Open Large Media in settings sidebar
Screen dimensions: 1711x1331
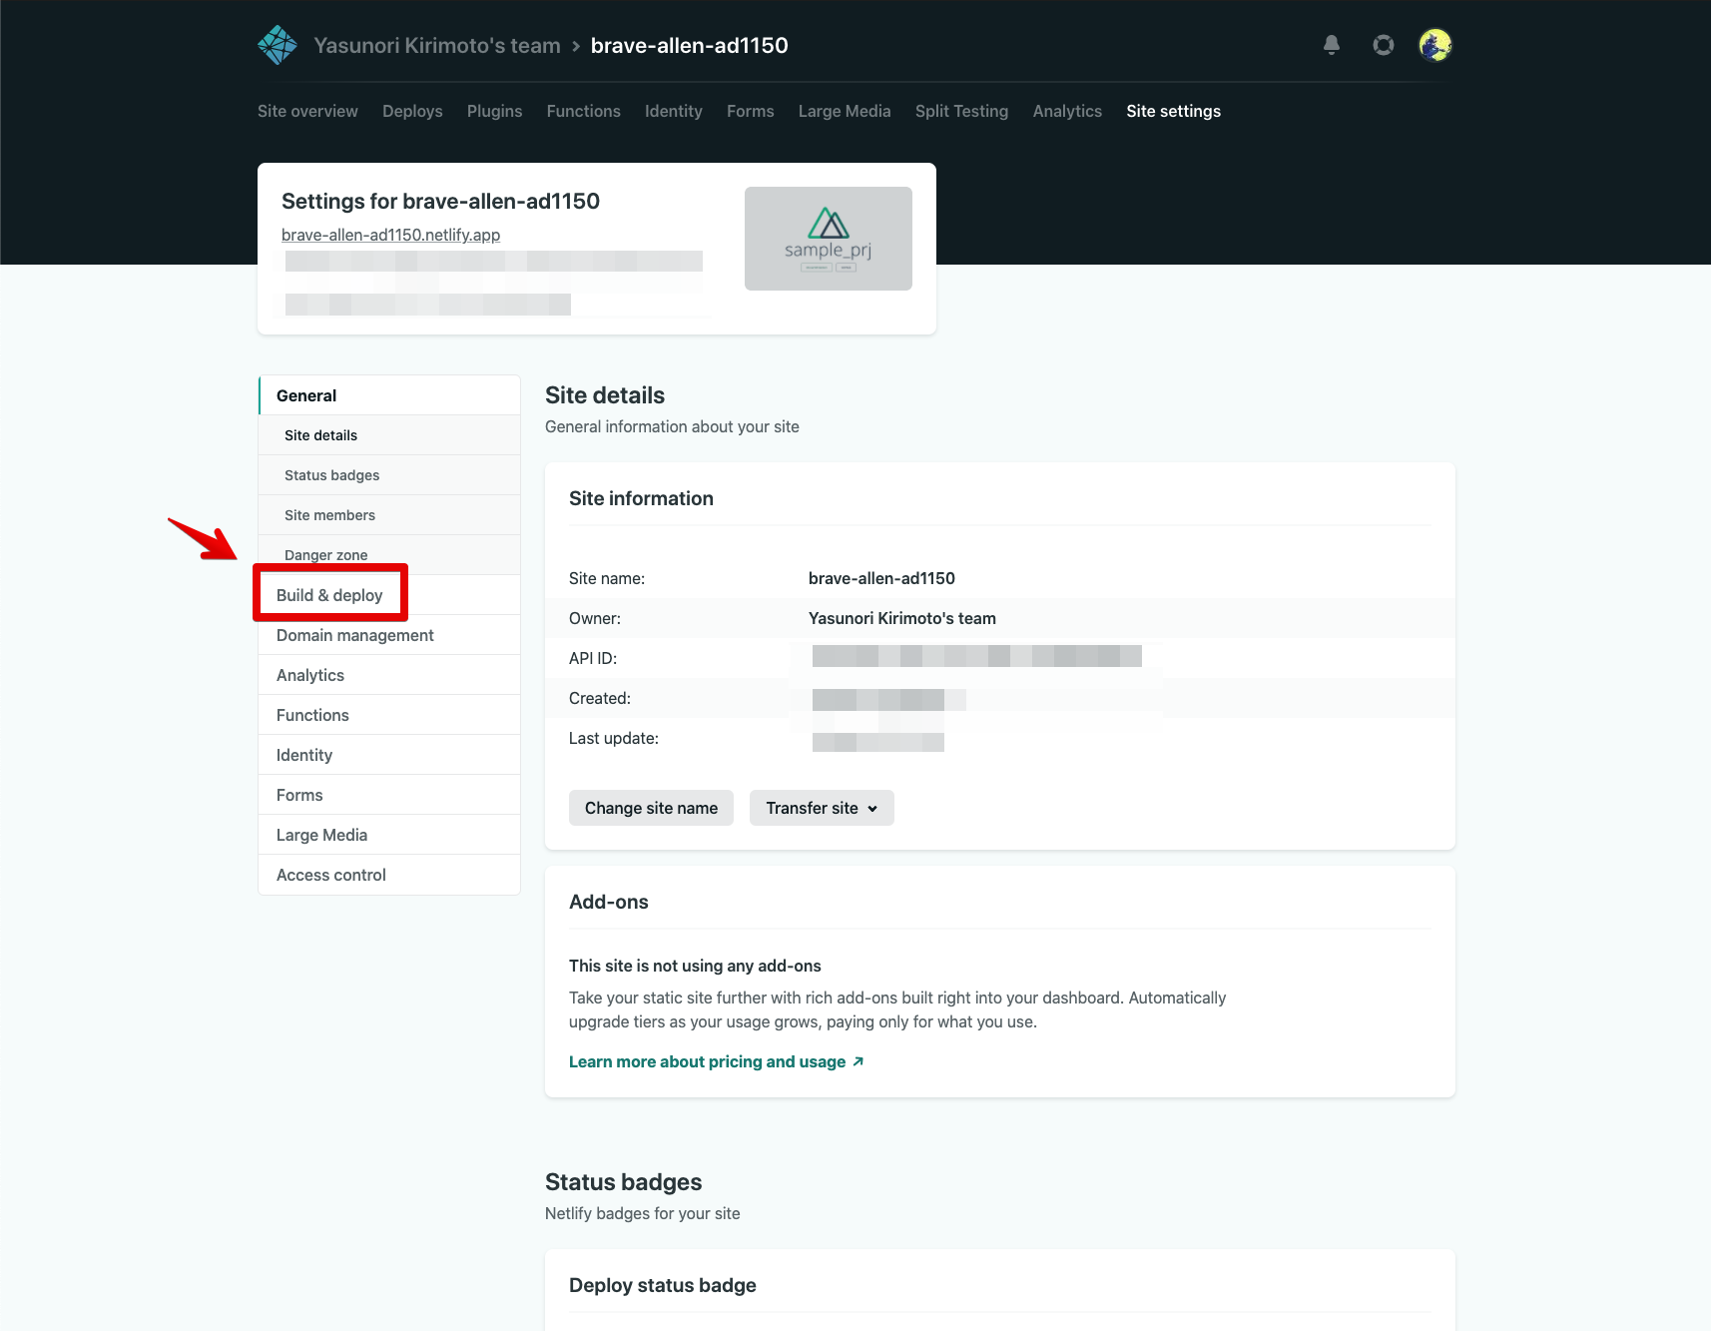[389, 835]
